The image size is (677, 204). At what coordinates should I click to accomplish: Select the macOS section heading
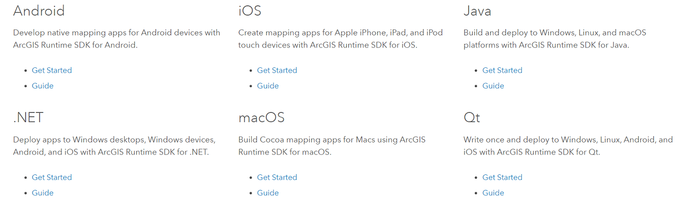(x=261, y=118)
